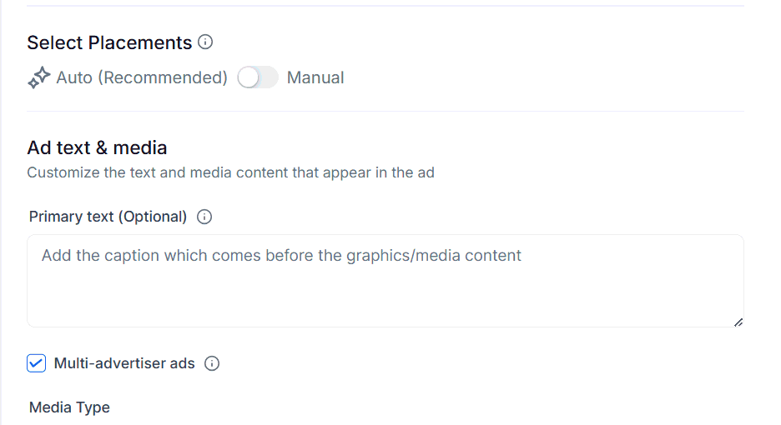Click the sparkle icon for Auto placements

(x=38, y=78)
